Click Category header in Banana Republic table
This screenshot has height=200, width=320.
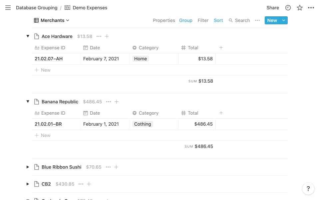point(146,113)
